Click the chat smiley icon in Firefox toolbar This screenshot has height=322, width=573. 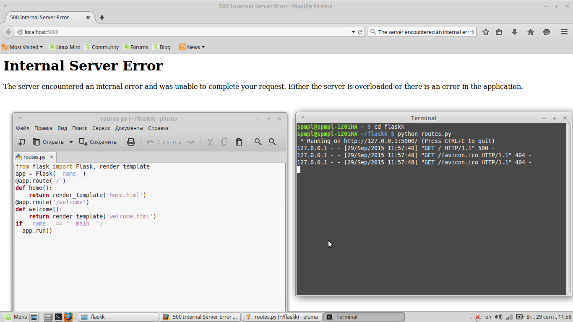pos(547,32)
